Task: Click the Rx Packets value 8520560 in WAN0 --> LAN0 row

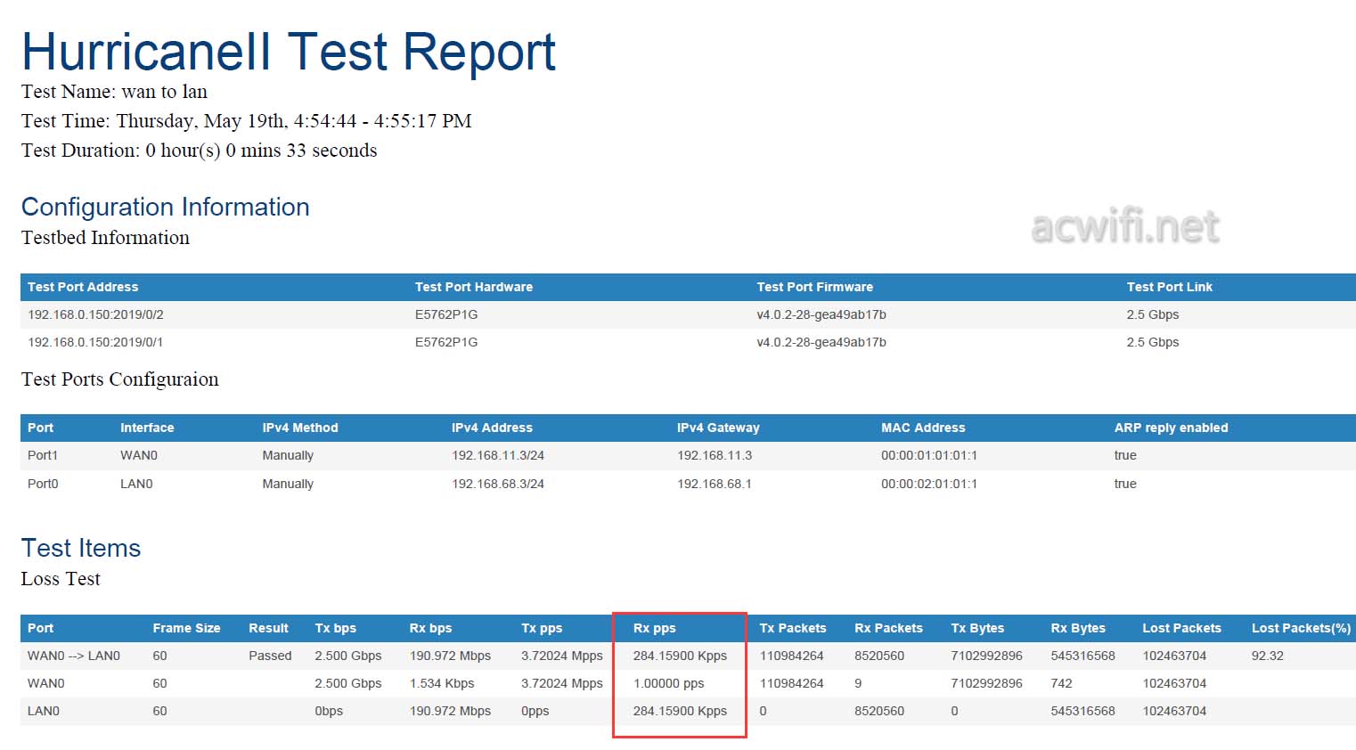Action: coord(879,656)
